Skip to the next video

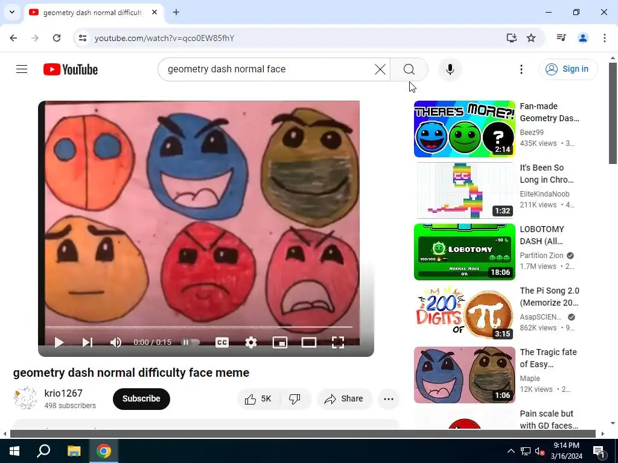tap(87, 342)
